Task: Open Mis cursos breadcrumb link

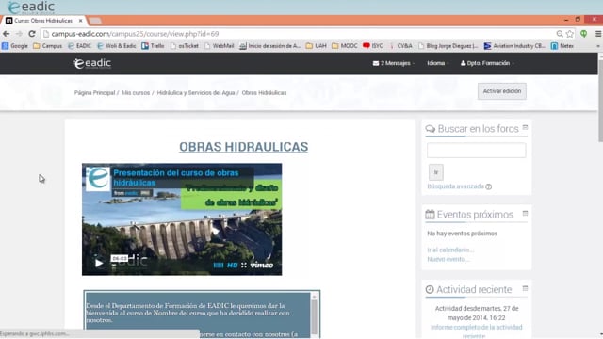Action: (x=136, y=93)
